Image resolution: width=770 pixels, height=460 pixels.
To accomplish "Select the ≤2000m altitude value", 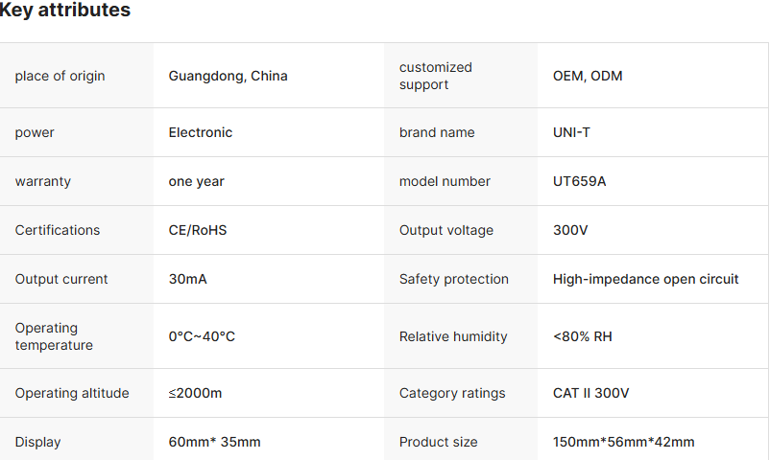I will tap(196, 393).
